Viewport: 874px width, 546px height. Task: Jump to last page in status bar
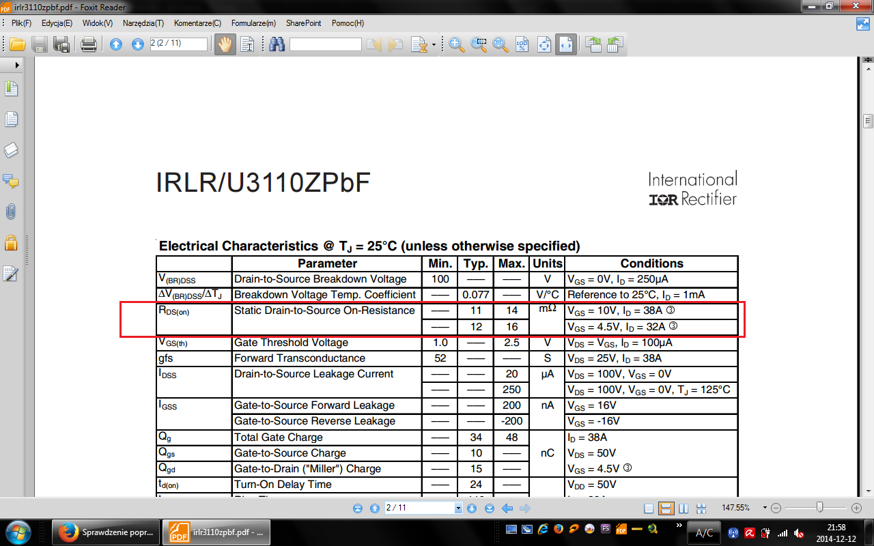489,508
